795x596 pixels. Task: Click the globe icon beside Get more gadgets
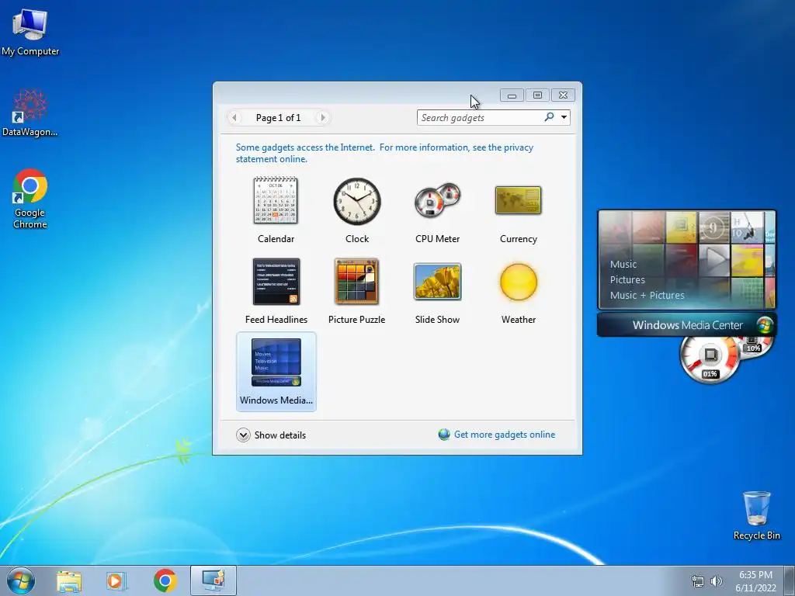click(x=444, y=435)
